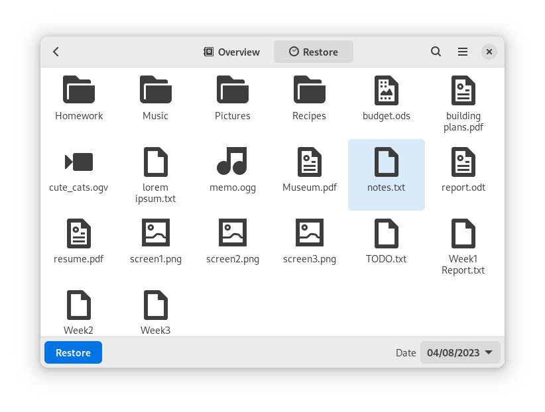Switch to the Overview tab

coord(231,52)
